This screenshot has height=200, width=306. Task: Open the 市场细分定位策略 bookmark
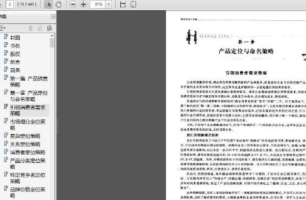[x=28, y=125]
